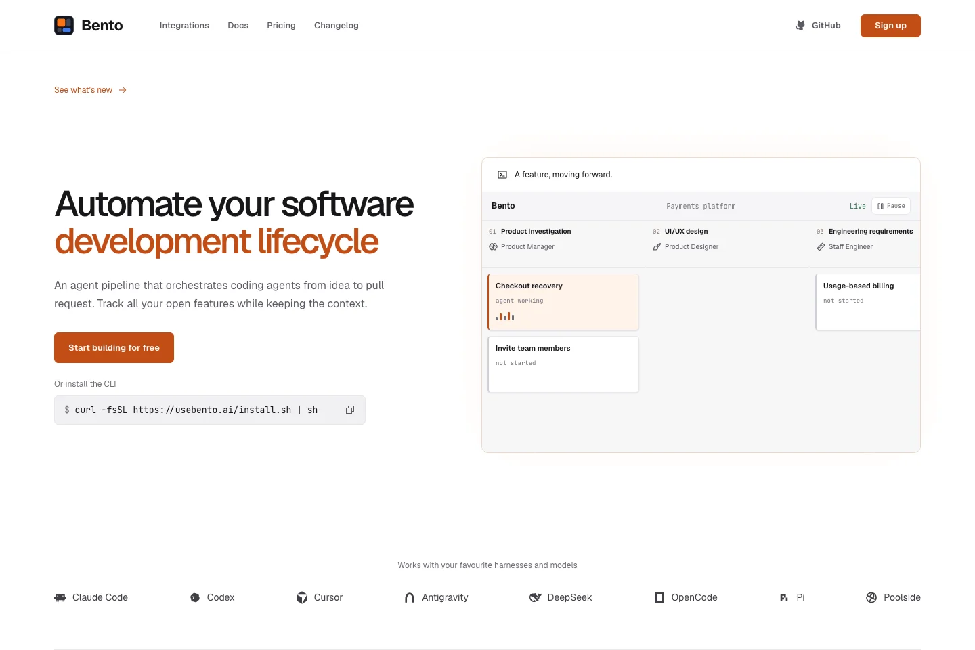Click the Poolside label
The image size is (975, 650).
902,597
